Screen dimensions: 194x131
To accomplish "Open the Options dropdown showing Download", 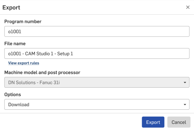I will pos(97,104).
